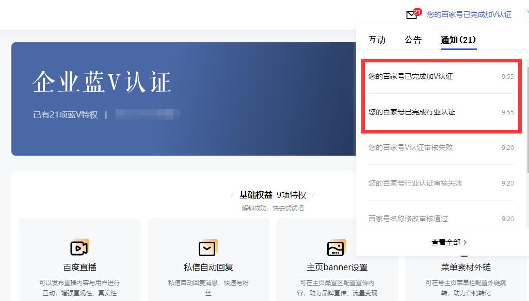This screenshot has width=529, height=301.
Task: Click the 百度直播 camera icon
Action: pyautogui.click(x=79, y=248)
